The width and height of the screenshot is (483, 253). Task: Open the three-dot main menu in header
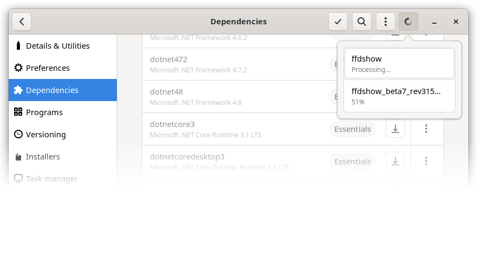(x=386, y=22)
